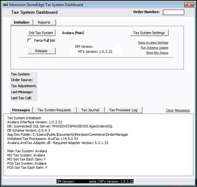
Task: Close the Tax System Dashboard window
Action: 189,5
